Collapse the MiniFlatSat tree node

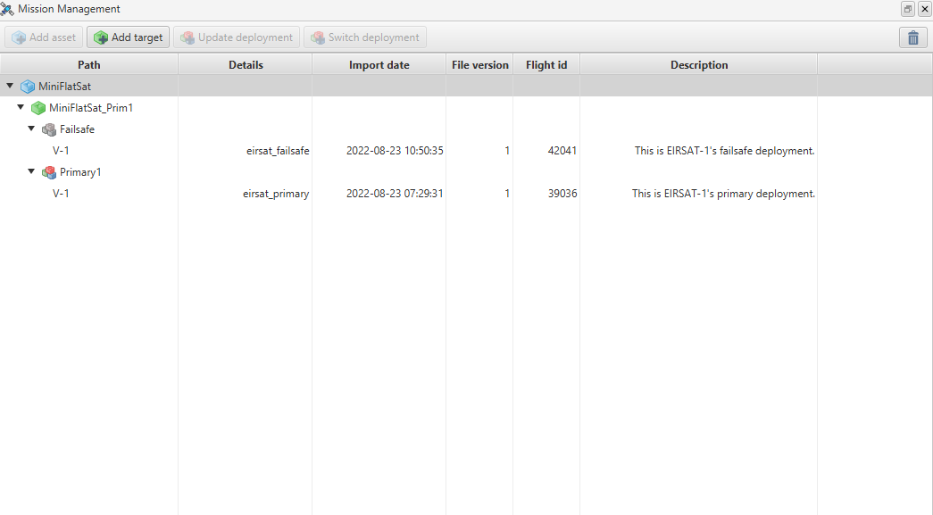[10, 87]
